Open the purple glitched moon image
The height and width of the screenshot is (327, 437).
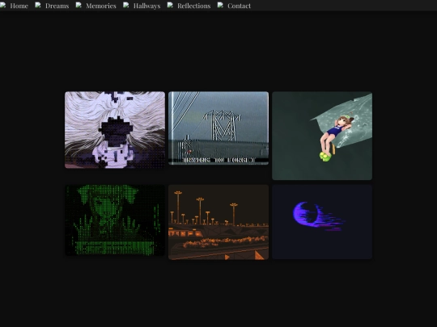click(x=322, y=222)
